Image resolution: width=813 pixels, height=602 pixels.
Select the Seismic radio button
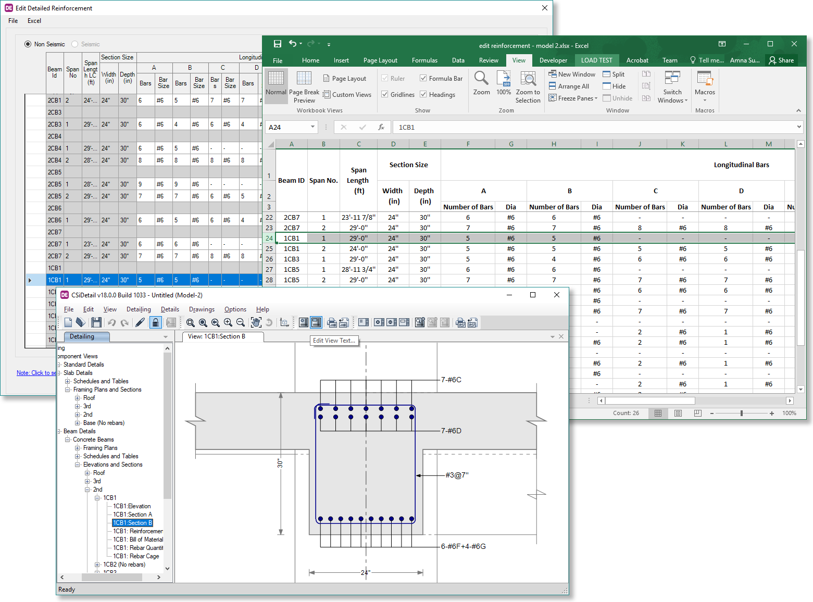(x=75, y=44)
